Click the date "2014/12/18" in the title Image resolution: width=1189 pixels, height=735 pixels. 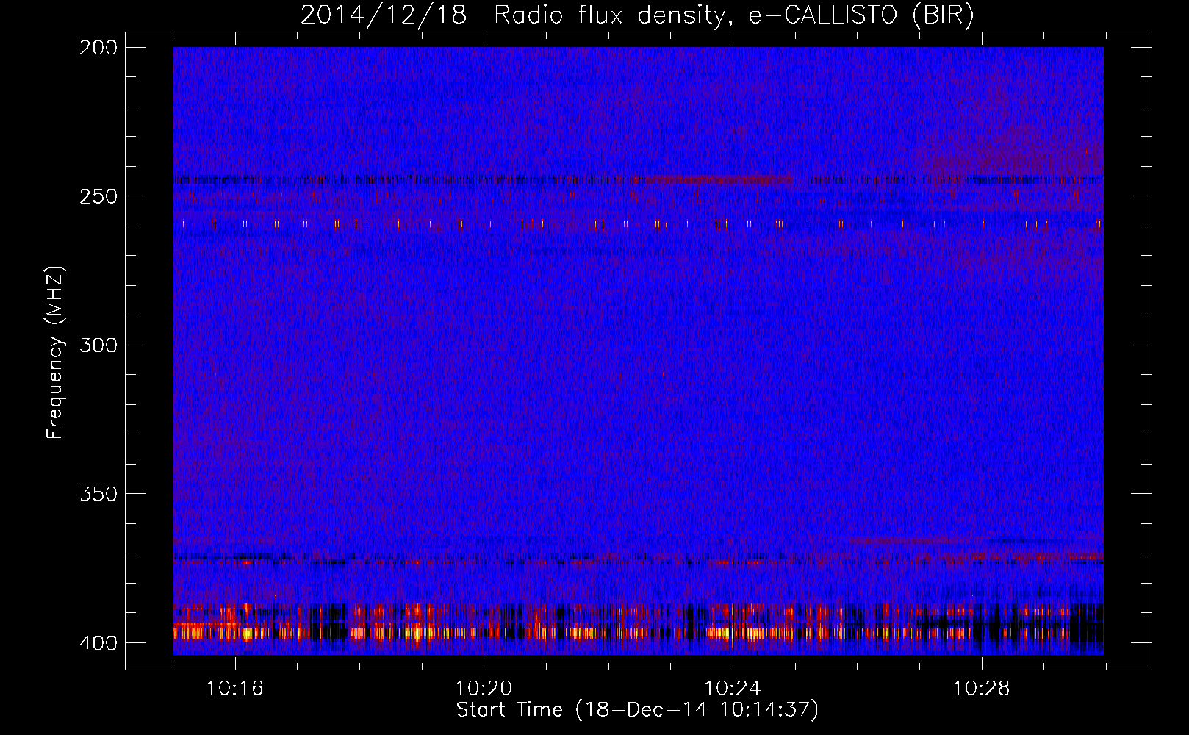[384, 15]
